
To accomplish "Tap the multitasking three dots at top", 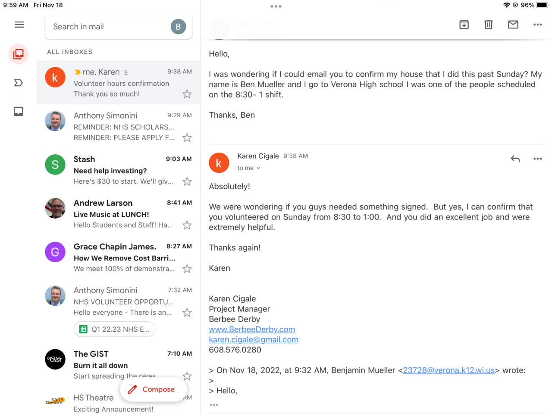I will coord(276,6).
